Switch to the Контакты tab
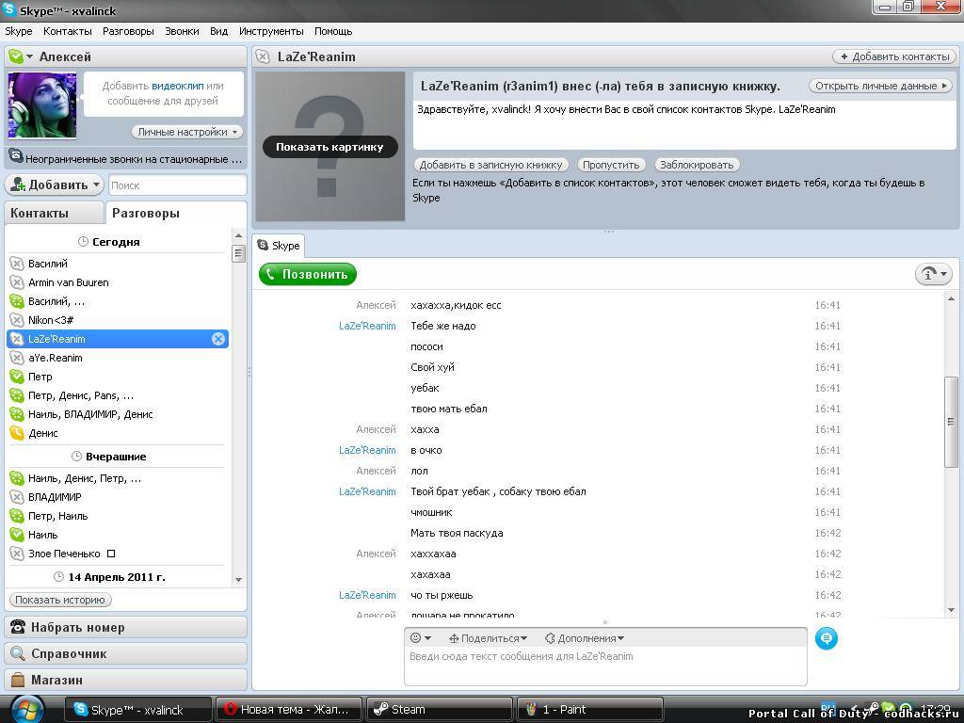The width and height of the screenshot is (964, 723). 54,214
